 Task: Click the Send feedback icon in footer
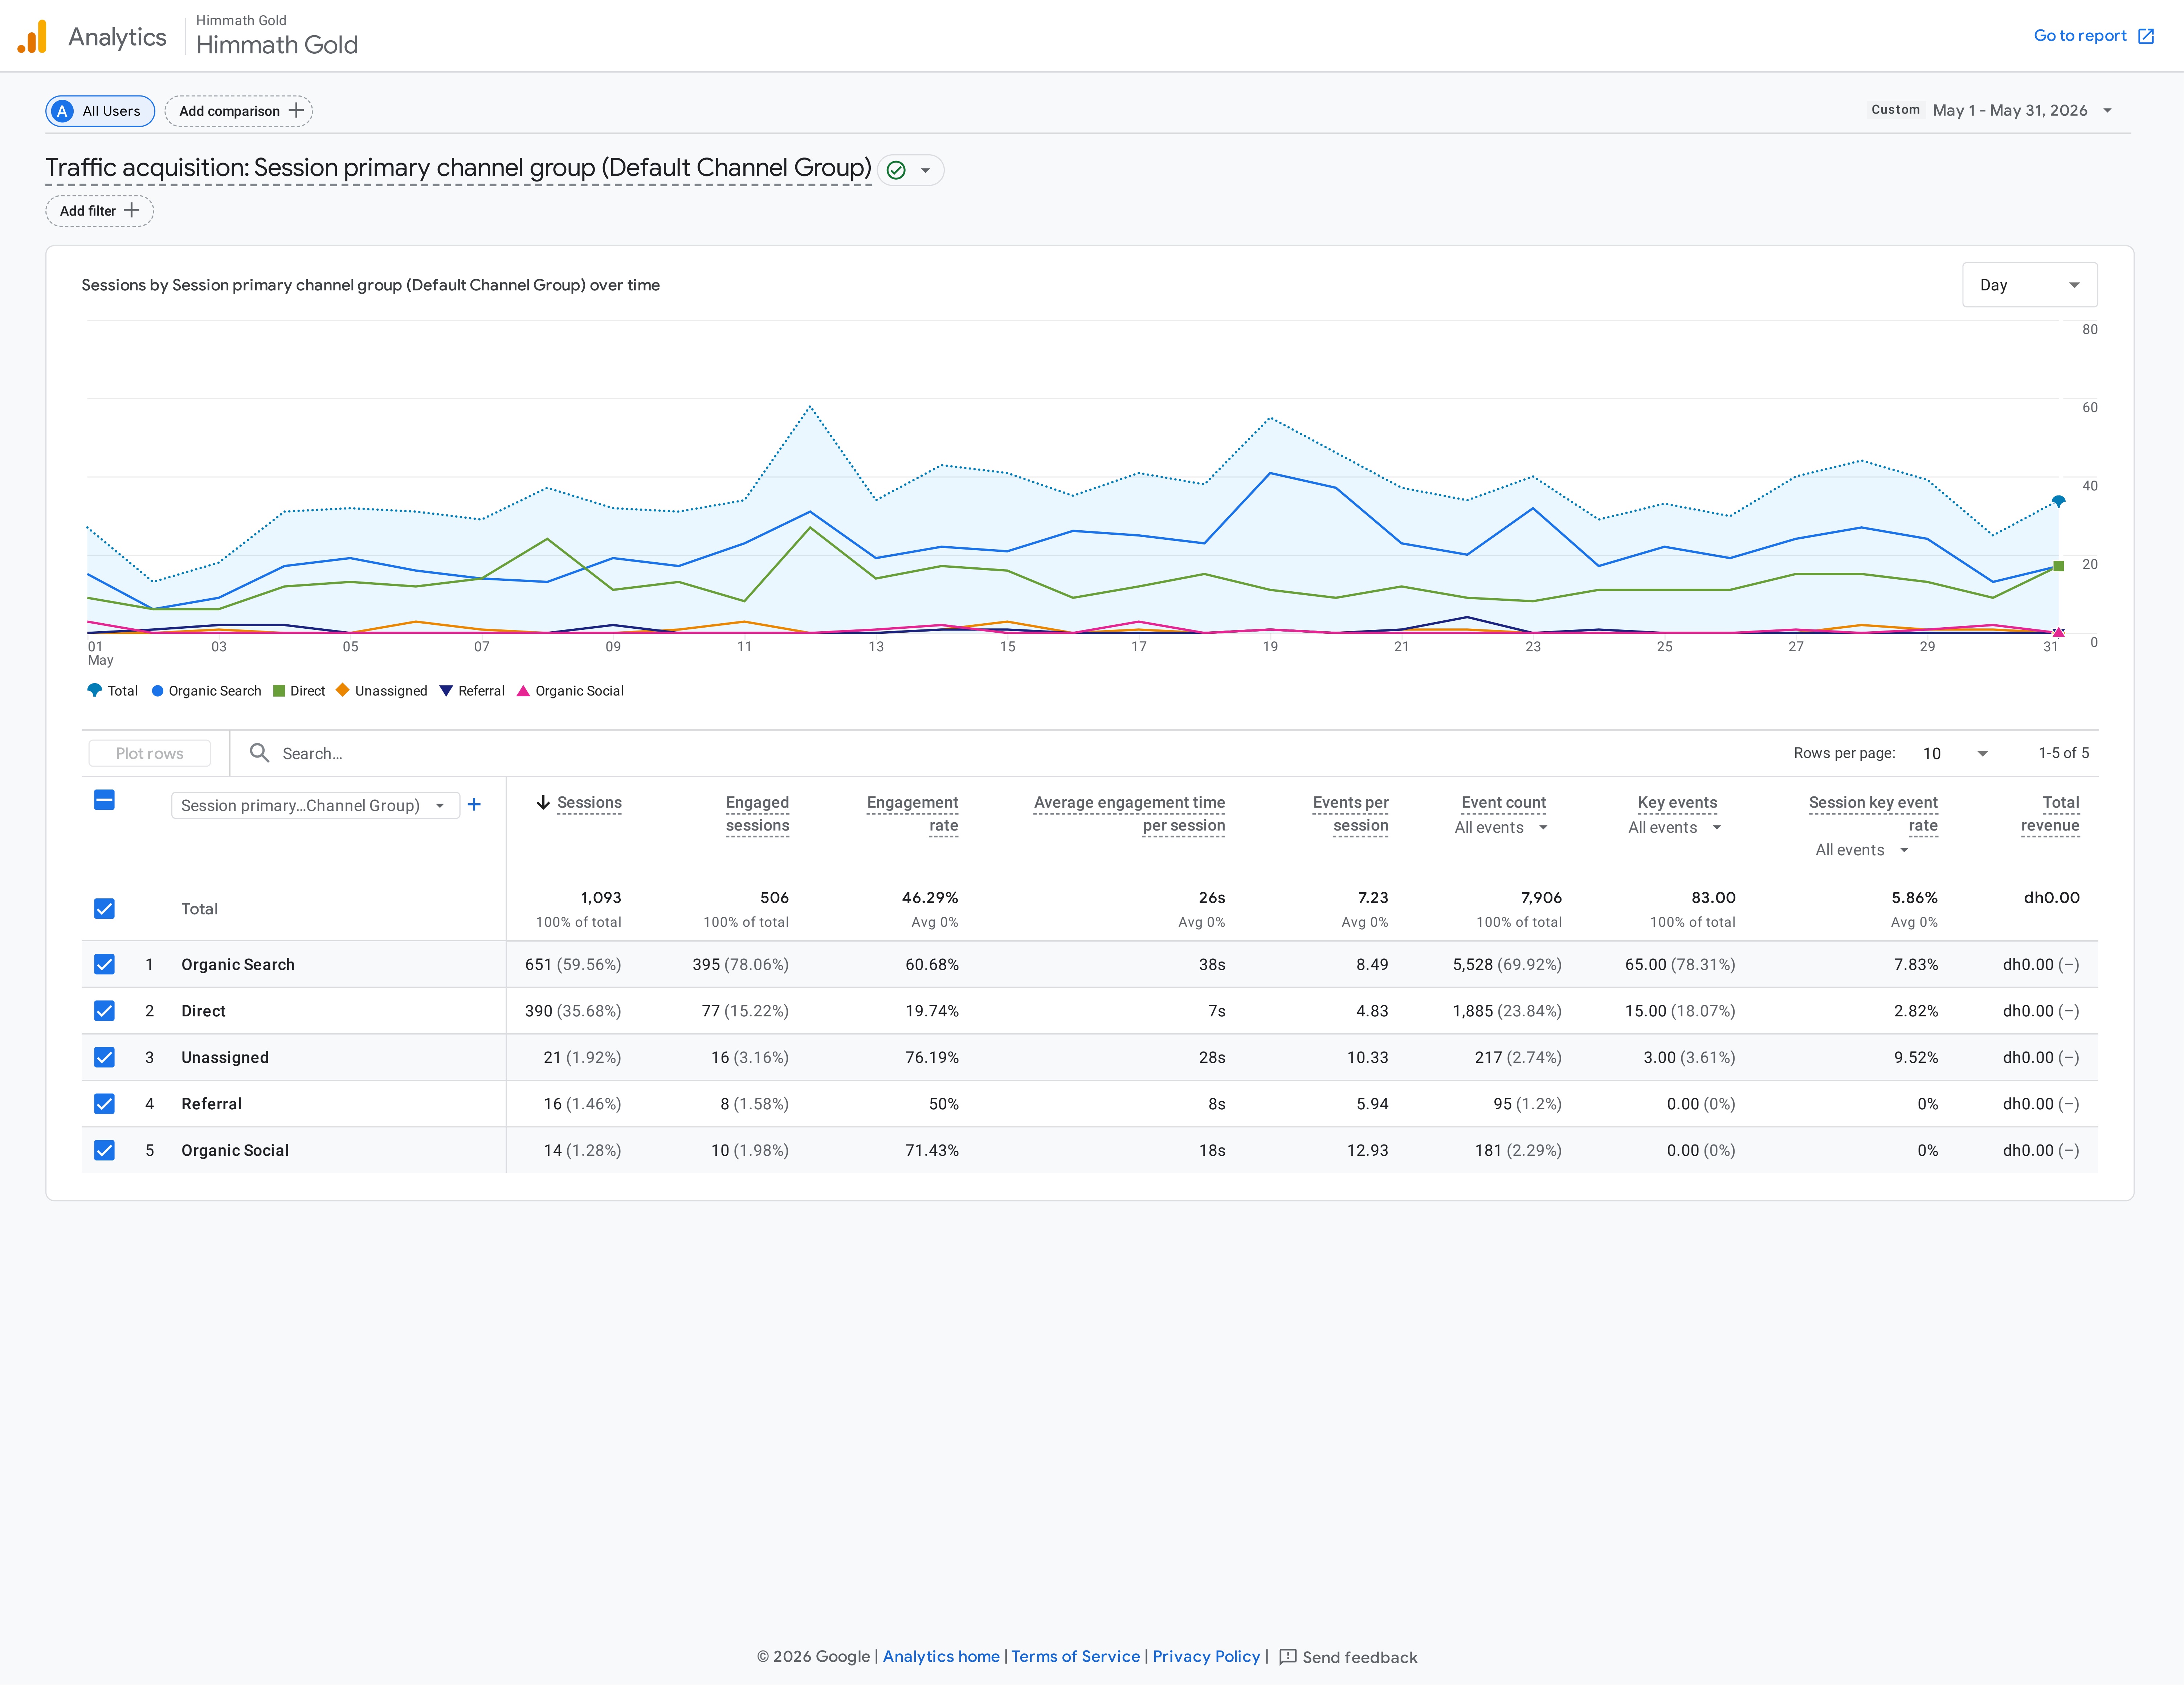pyautogui.click(x=1288, y=1657)
